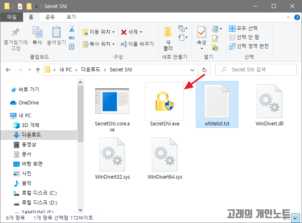Switch to Share (공유) tab
The height and width of the screenshot is (223, 302).
50,17
